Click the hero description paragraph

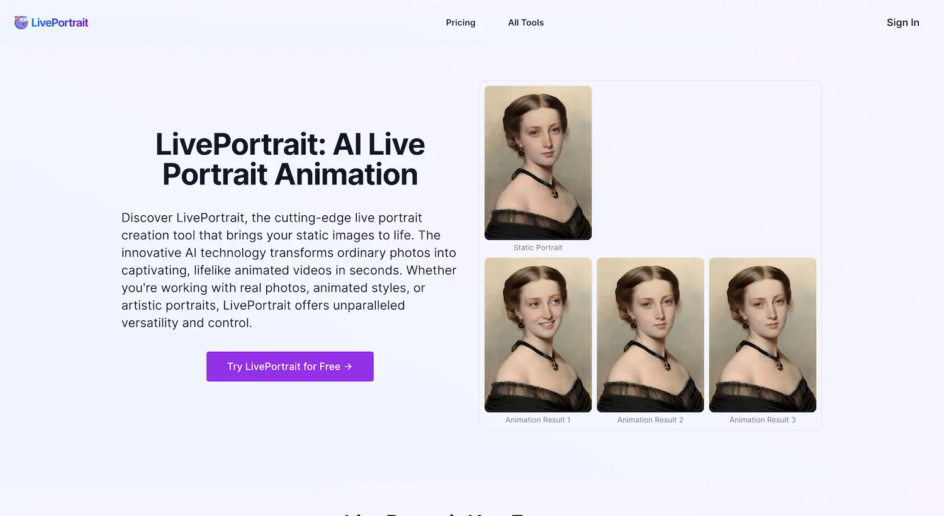point(289,270)
